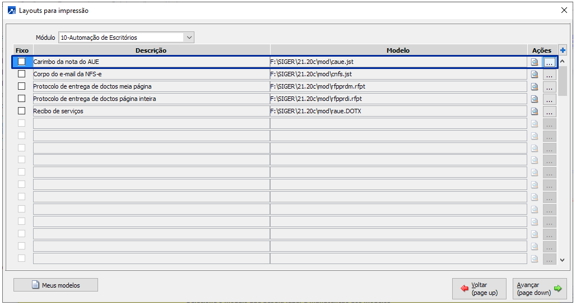This screenshot has height=305, width=576.
Task: Select description 'Recibo de serviços'
Action: 151,111
